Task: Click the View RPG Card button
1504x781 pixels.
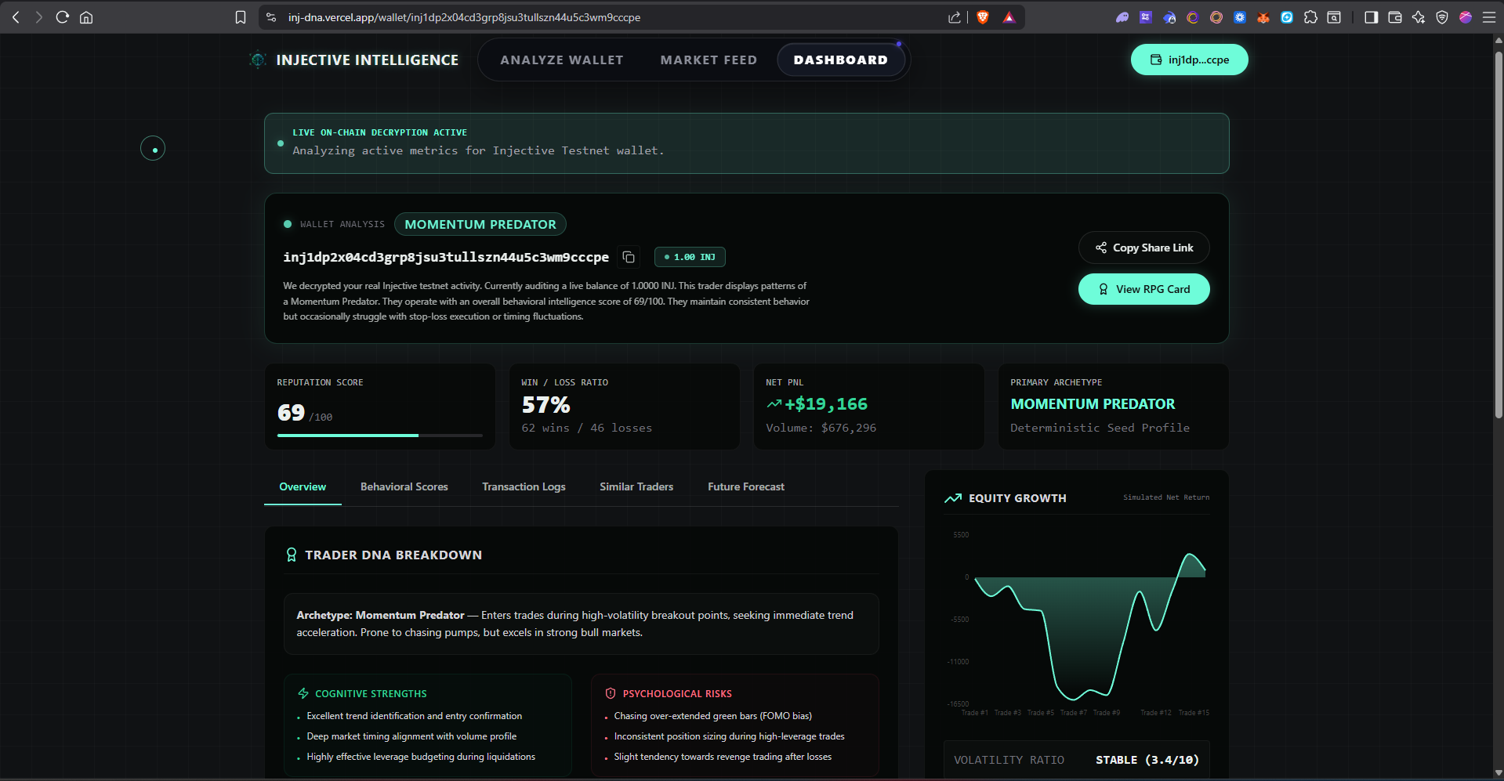Action: [x=1144, y=289]
